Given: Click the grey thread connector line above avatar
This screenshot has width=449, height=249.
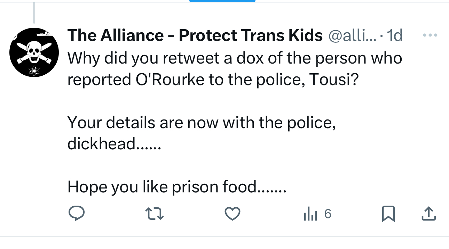Looking at the screenshot, I should pos(34,13).
